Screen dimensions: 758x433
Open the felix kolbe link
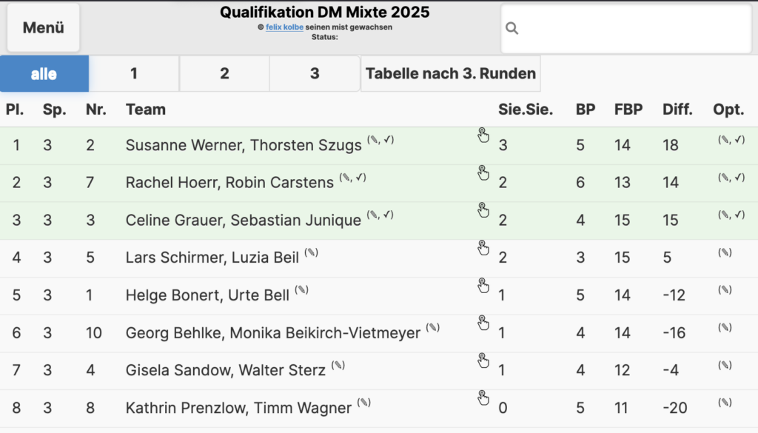coord(284,27)
